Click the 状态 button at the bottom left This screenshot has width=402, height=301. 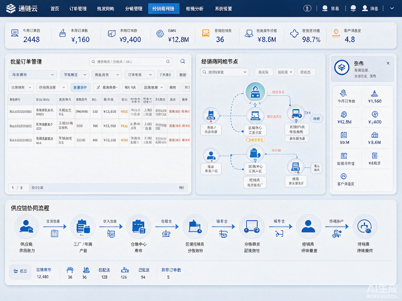coord(20,271)
